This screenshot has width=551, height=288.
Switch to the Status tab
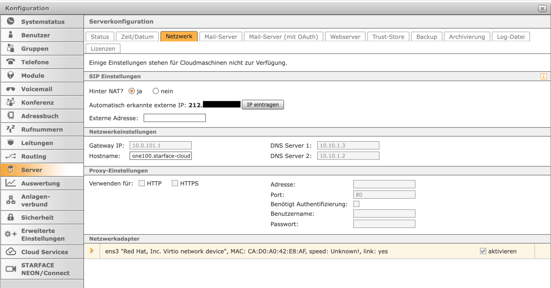[100, 37]
